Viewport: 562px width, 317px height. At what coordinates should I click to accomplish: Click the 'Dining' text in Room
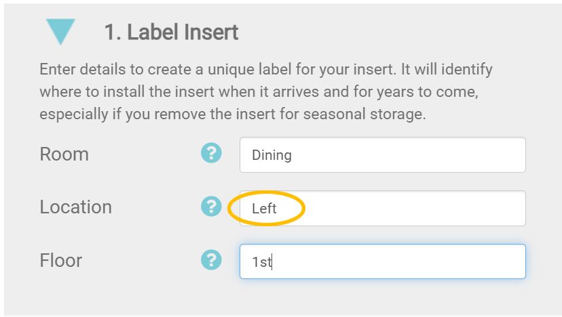[x=271, y=155]
